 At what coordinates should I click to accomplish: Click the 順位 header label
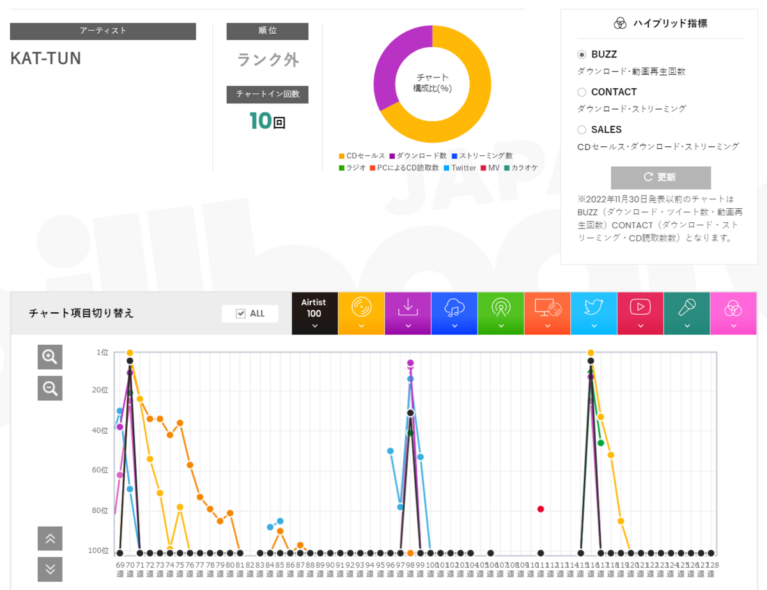(x=268, y=31)
